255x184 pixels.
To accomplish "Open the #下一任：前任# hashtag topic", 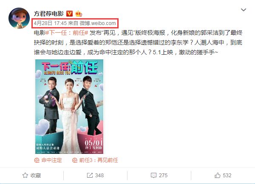I will click(67, 33).
